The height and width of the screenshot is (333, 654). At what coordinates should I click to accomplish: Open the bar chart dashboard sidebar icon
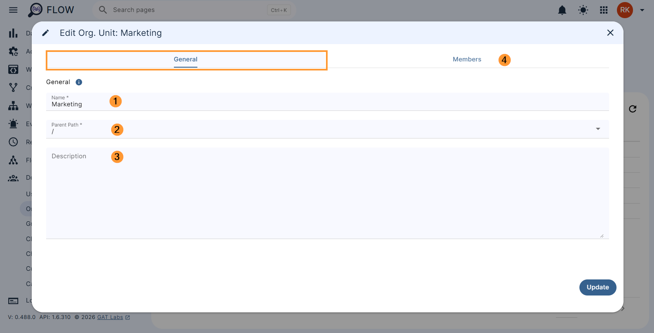point(13,33)
